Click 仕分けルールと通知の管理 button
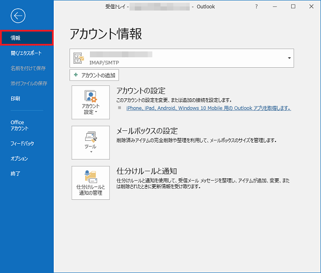This screenshot has width=321, height=273. pos(90,183)
